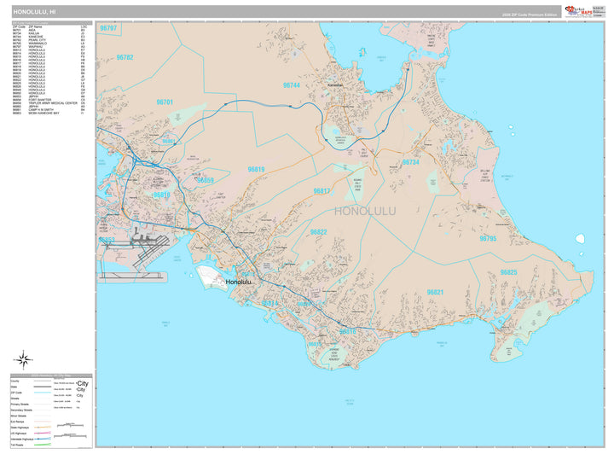
Task: Click the 96825 ZIP label on map
Action: pos(508,272)
